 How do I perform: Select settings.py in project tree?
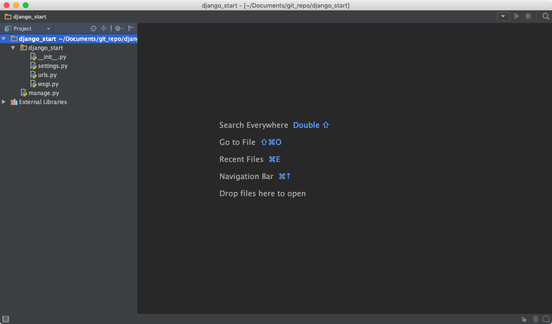[69, 66]
